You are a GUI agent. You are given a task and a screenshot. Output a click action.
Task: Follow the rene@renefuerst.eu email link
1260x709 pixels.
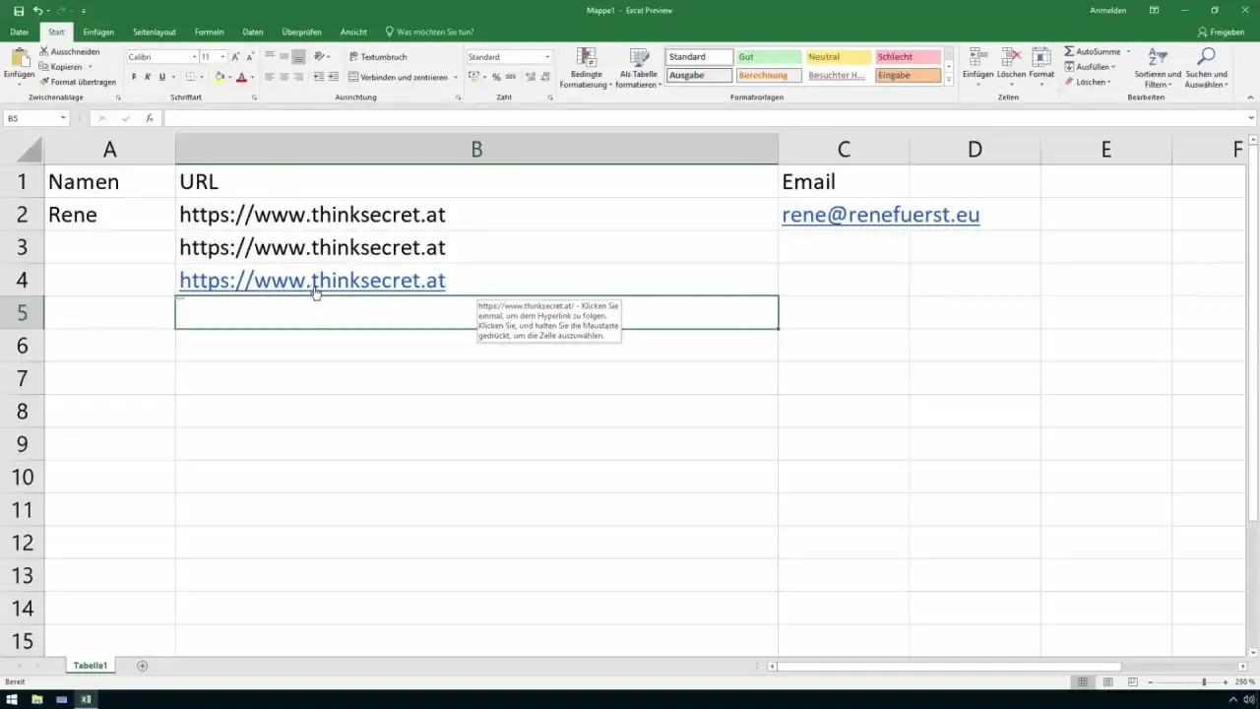click(x=880, y=215)
